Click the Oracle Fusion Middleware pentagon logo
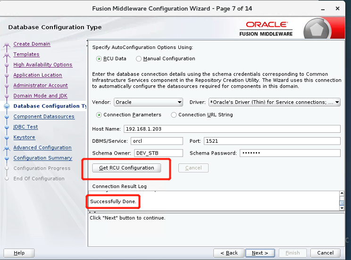This screenshot has height=260, width=351. [316, 30]
